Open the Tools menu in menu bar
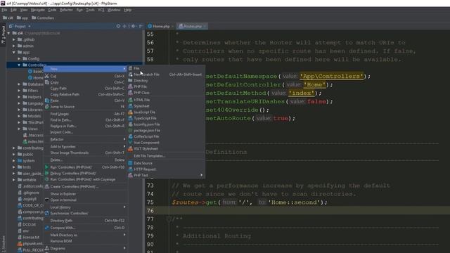450x253 pixels. point(90,10)
